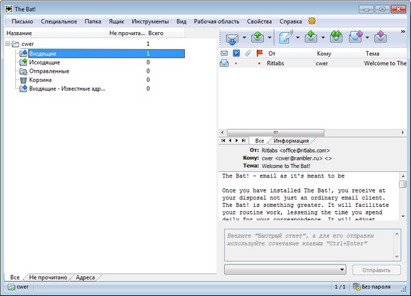Click the Forward message toolbar icon
The width and height of the screenshot is (411, 296).
(358, 37)
